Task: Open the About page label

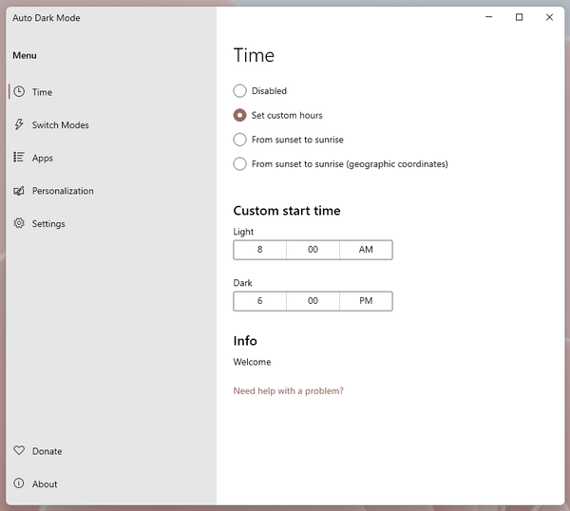Action: [45, 484]
